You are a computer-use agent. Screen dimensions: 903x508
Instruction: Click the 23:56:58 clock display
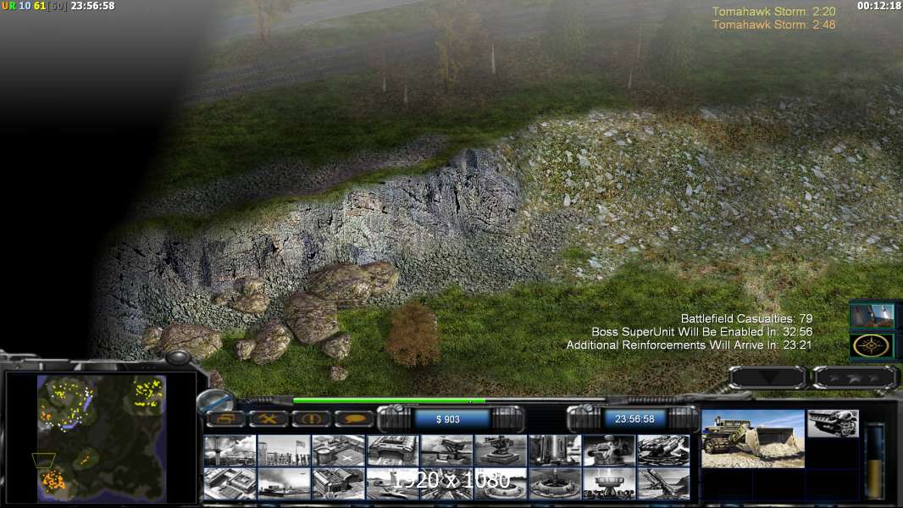click(634, 419)
